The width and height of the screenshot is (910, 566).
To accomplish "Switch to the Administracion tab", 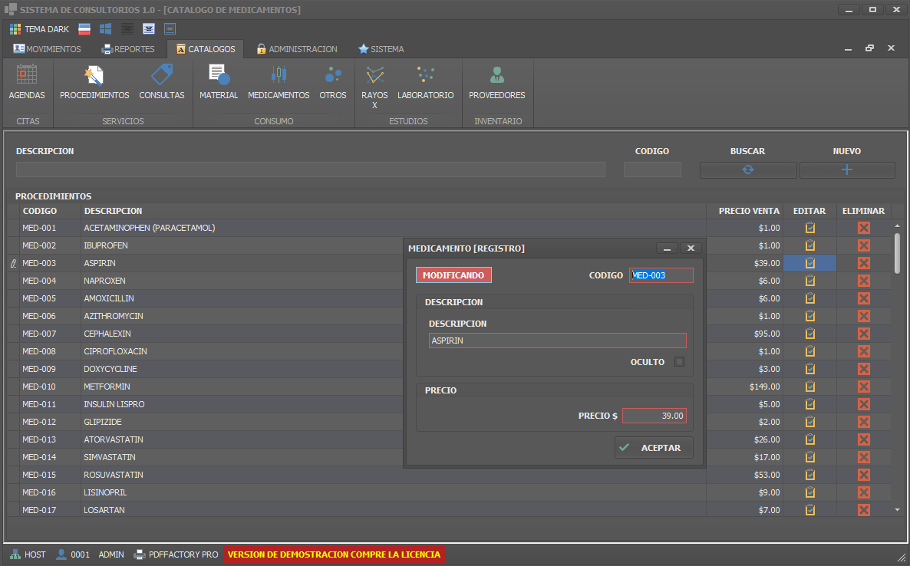I will click(296, 49).
